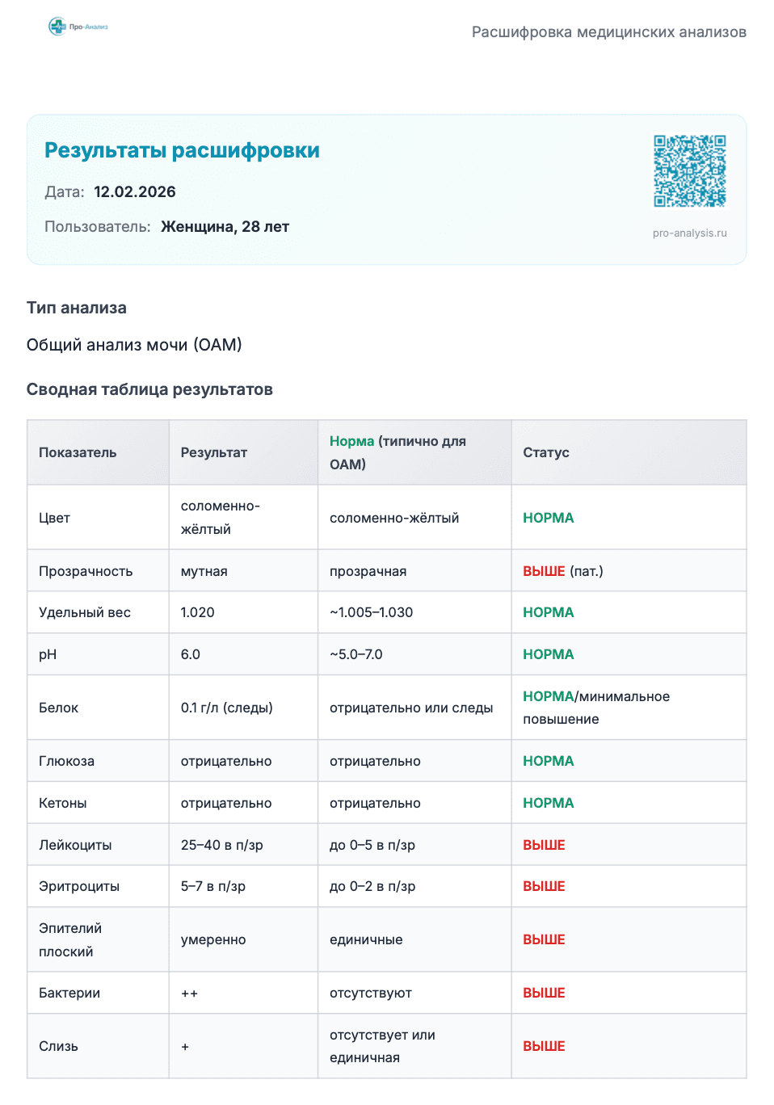Click the QR code image
The height and width of the screenshot is (1105, 774).
689,171
